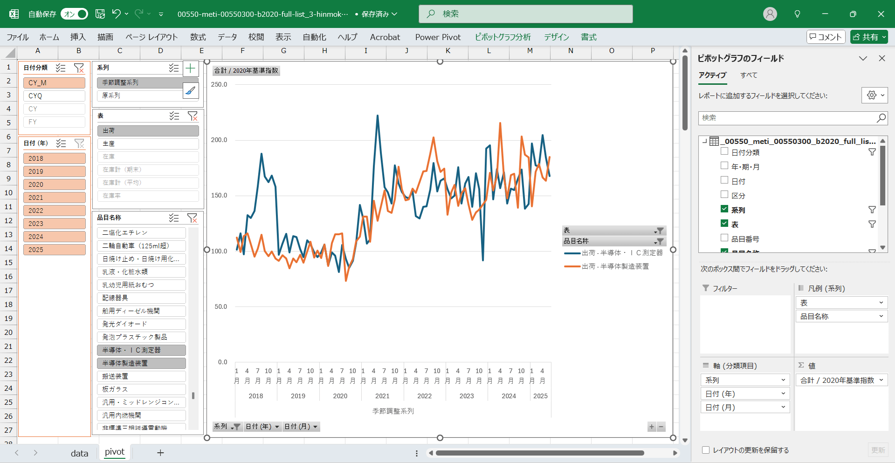Open field list tools gear menu
This screenshot has width=895, height=463.
[874, 95]
